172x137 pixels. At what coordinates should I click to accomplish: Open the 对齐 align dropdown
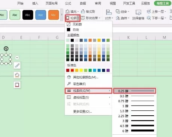[109, 15]
